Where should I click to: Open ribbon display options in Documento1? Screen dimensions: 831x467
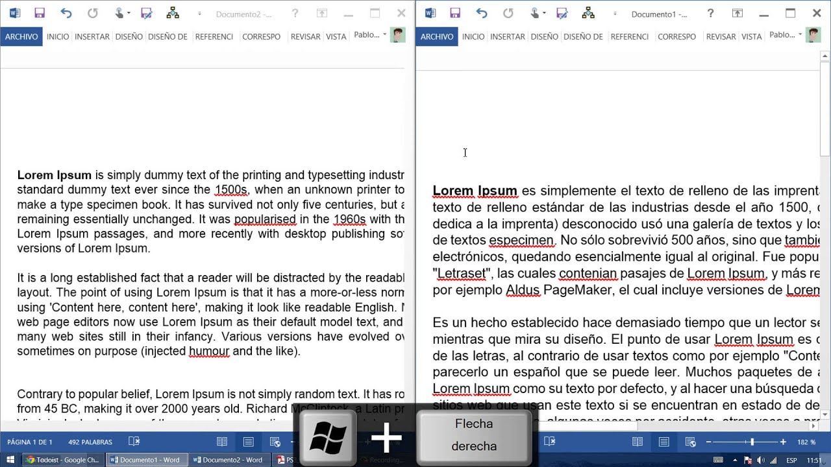(737, 13)
